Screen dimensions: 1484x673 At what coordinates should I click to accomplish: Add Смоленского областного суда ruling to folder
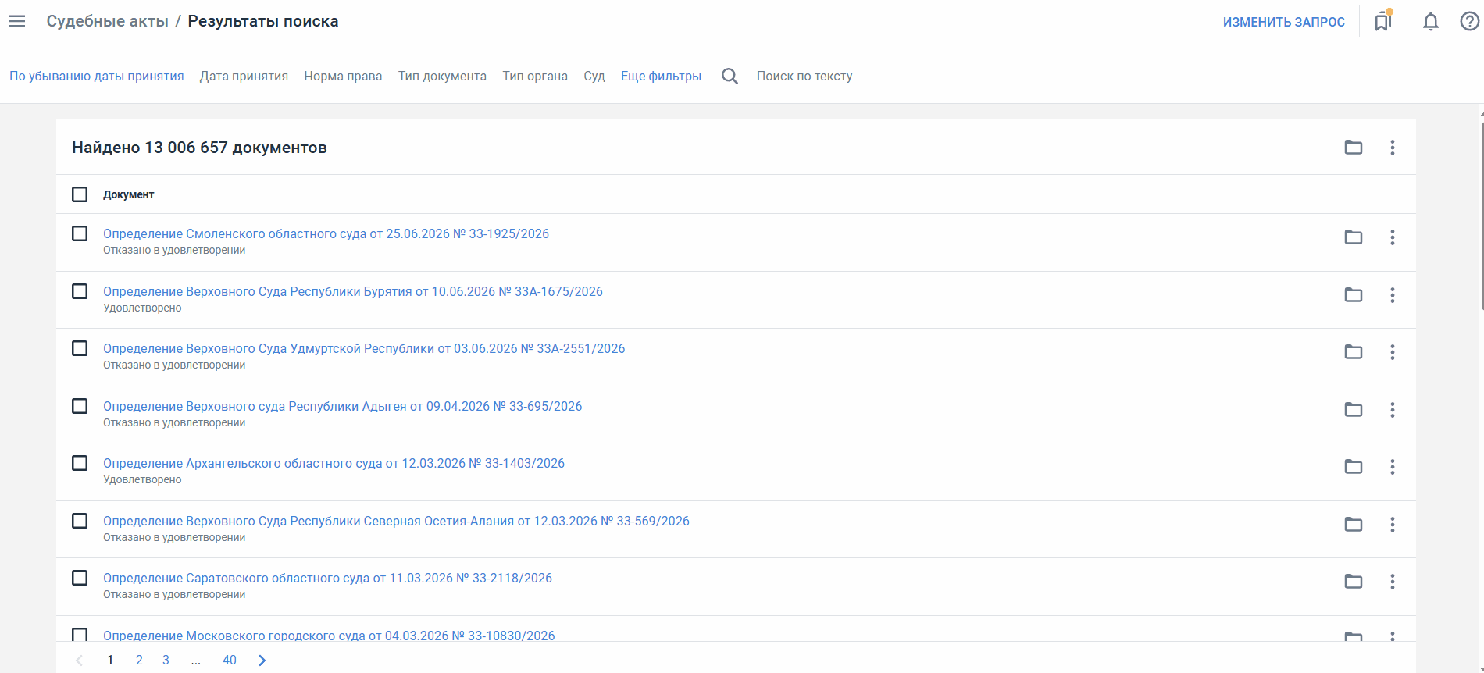1354,237
